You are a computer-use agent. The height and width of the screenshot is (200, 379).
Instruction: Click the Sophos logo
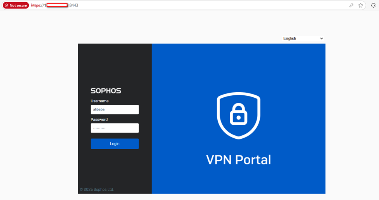[x=106, y=91]
